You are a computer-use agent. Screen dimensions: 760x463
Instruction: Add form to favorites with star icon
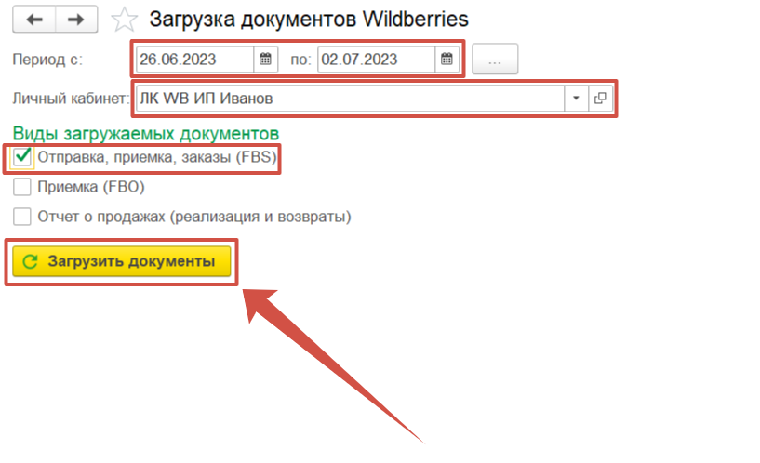[x=124, y=19]
